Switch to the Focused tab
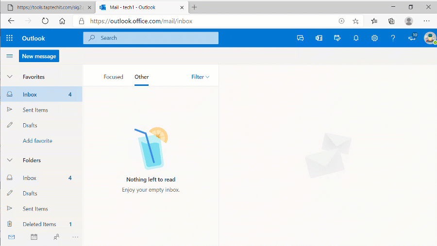Viewport: 437px width, 246px height. [x=113, y=77]
